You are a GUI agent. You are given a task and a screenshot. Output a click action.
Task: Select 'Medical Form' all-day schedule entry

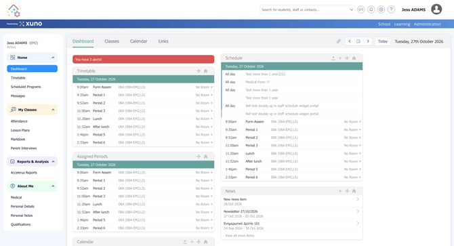(292, 82)
